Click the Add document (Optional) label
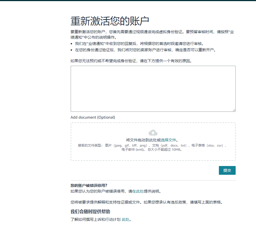The height and width of the screenshot is (226, 256). click(93, 117)
